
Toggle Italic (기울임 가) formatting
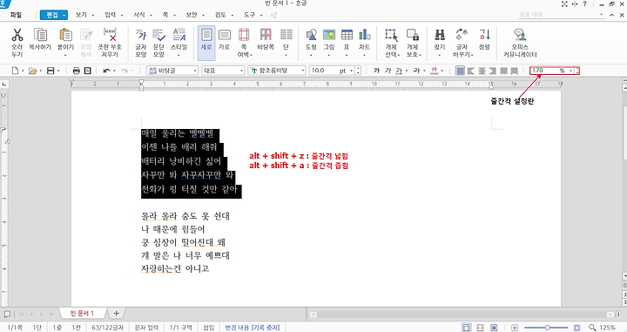(x=388, y=71)
